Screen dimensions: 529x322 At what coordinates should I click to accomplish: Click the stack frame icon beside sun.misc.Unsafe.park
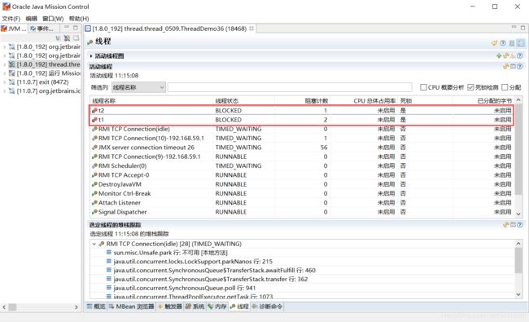[108, 253]
